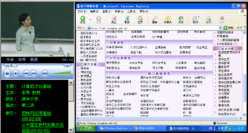Open the 工具(T) menu

(x=132, y=11)
